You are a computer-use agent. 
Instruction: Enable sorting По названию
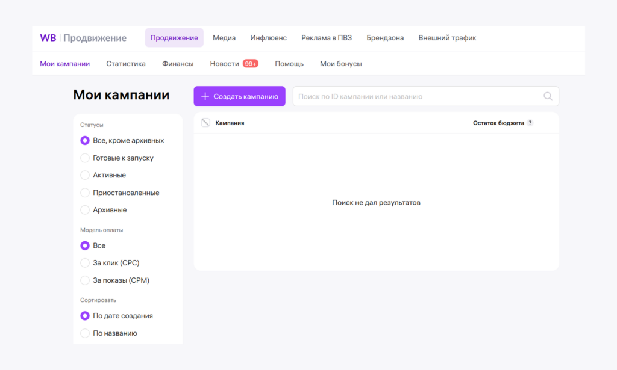coord(85,333)
